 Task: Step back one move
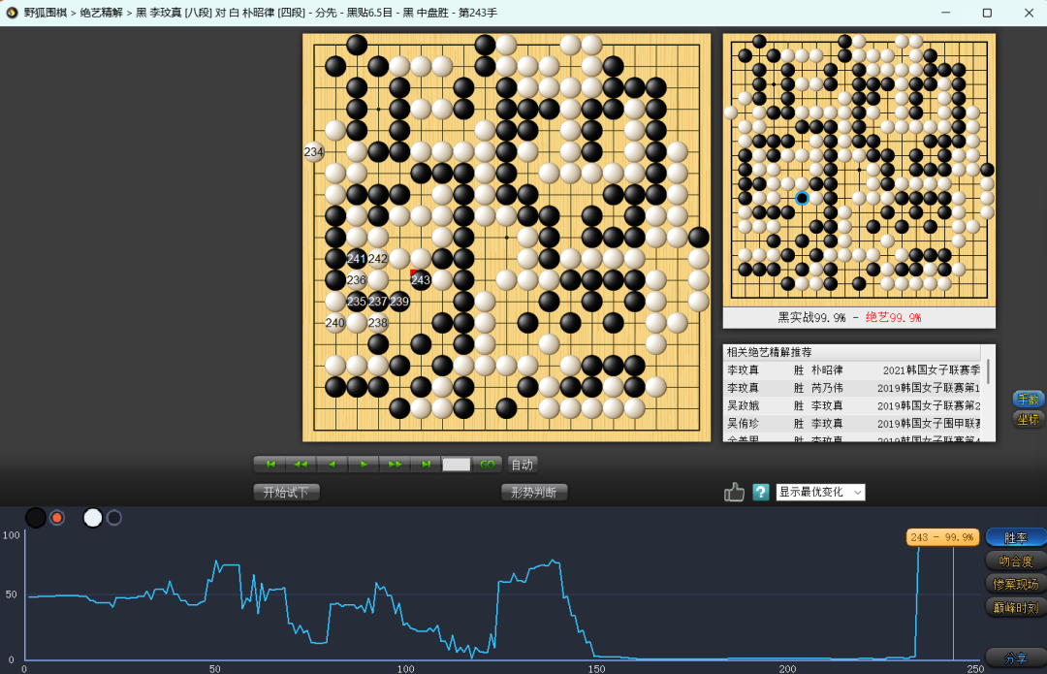(x=332, y=465)
